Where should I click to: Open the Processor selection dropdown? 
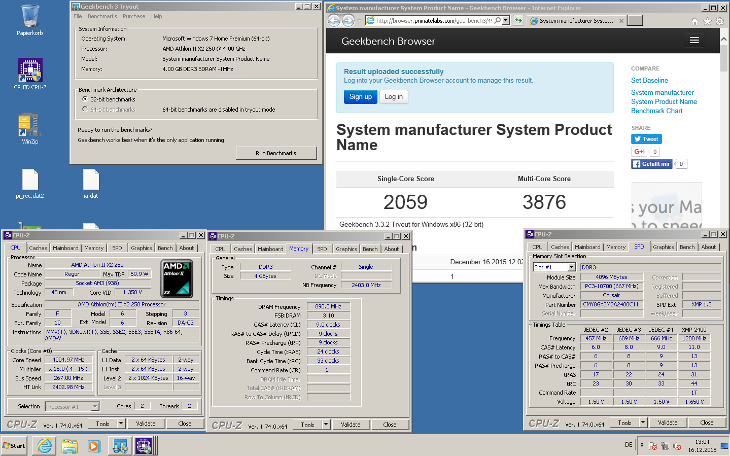point(95,406)
